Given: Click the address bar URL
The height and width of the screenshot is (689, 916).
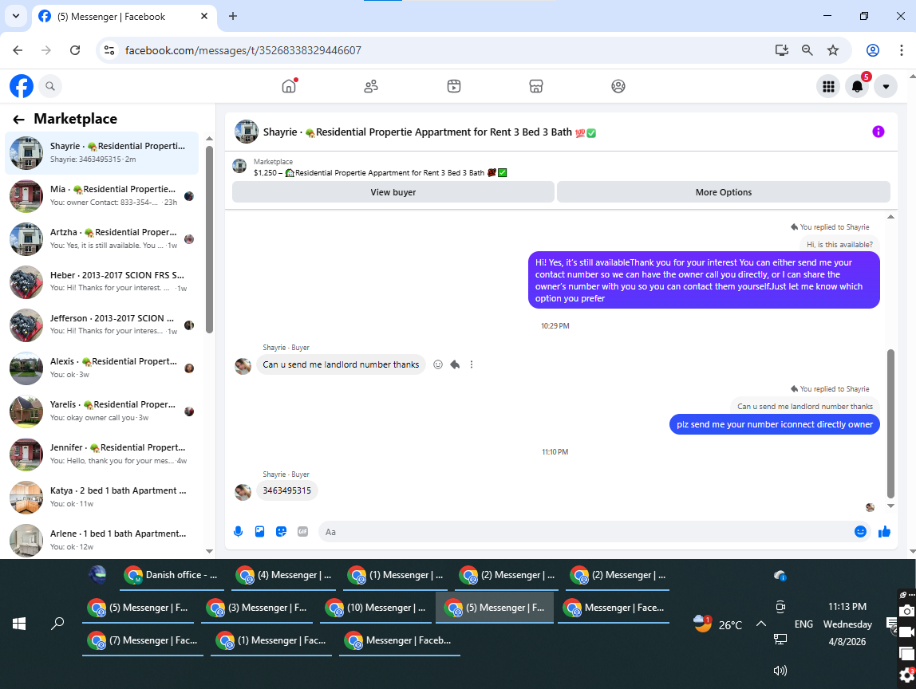Looking at the screenshot, I should 243,51.
